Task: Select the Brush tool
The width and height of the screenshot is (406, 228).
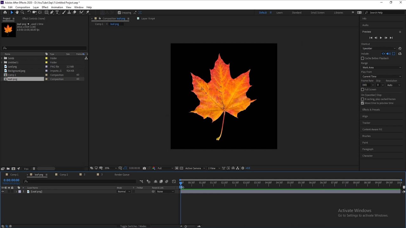Action: click(64, 12)
